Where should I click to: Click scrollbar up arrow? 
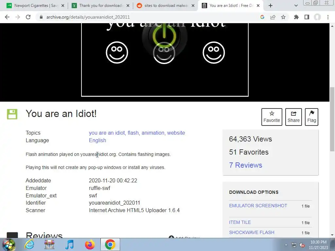click(332, 26)
